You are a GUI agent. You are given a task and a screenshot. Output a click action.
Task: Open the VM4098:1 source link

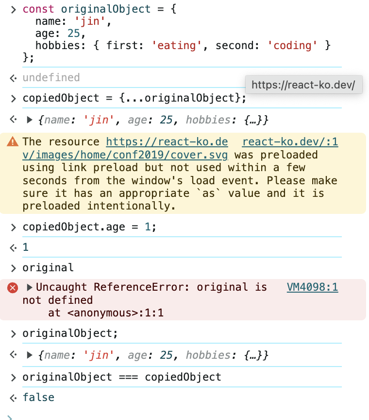[x=312, y=287]
